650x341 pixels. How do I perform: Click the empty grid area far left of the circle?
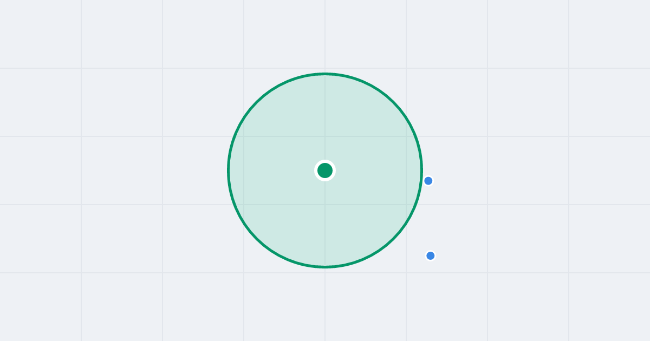[108, 170]
